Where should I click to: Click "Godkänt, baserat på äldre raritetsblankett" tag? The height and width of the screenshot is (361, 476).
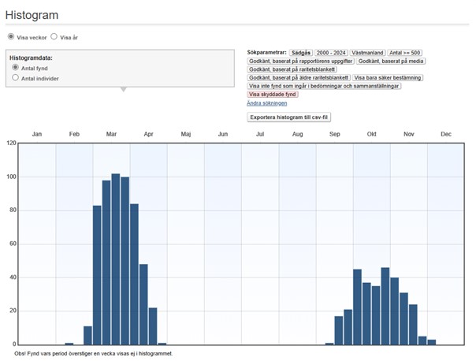pyautogui.click(x=298, y=78)
